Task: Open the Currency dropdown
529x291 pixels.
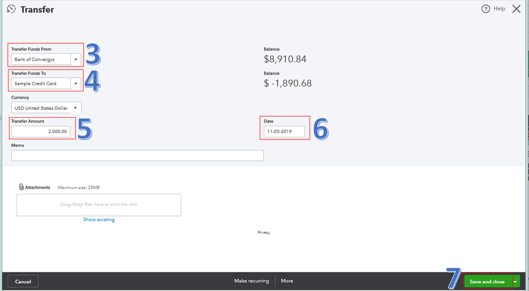Action: pyautogui.click(x=76, y=108)
